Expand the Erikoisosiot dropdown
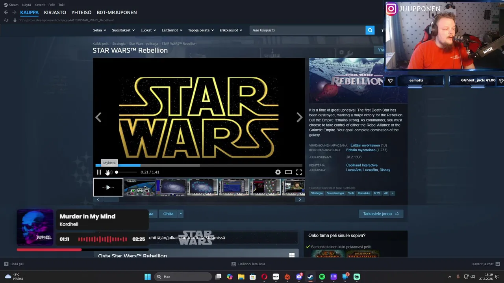This screenshot has height=283, width=504. point(231,30)
